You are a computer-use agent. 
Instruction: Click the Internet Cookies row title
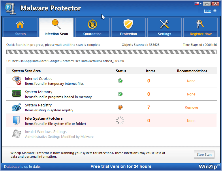[39, 78]
